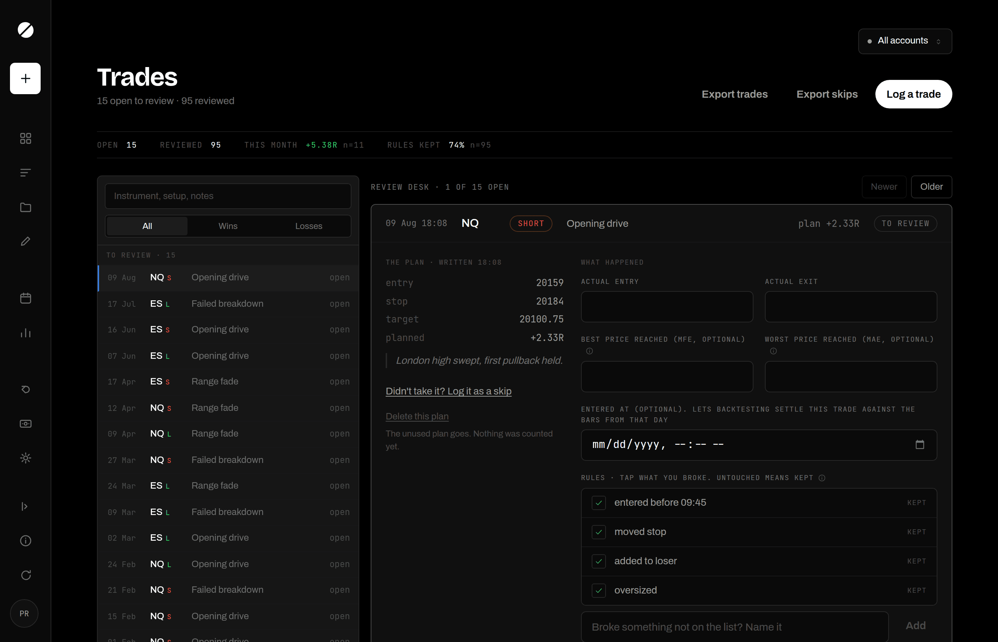Click the plus new-entry sidebar button
The height and width of the screenshot is (642, 998).
pos(25,78)
